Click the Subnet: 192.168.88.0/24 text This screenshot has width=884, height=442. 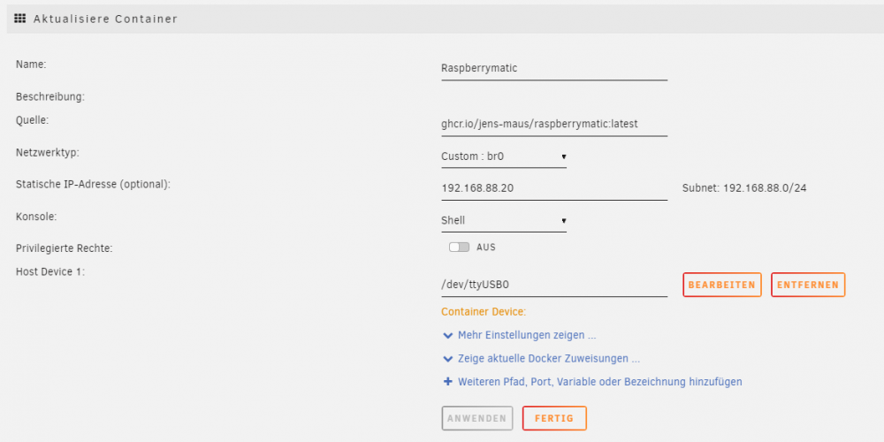click(744, 188)
